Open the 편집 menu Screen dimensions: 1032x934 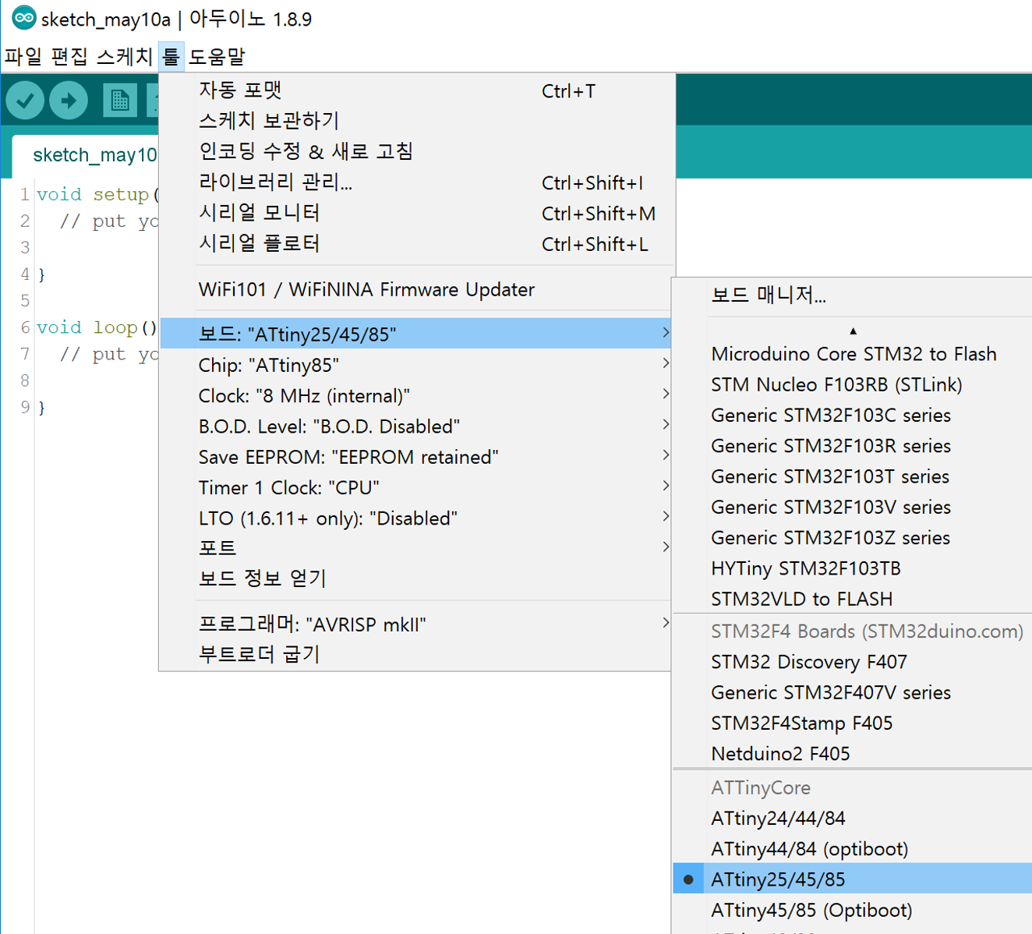click(x=69, y=57)
